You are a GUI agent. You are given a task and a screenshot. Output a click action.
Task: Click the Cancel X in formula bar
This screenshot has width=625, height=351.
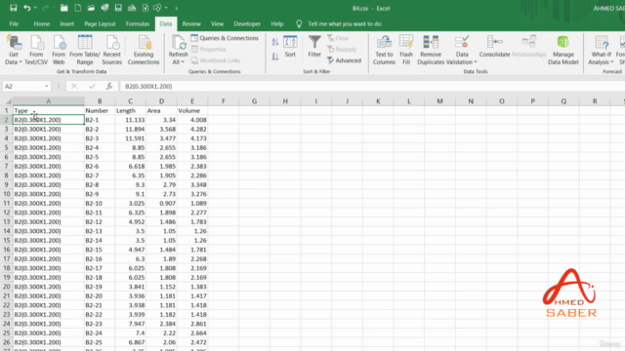click(74, 87)
